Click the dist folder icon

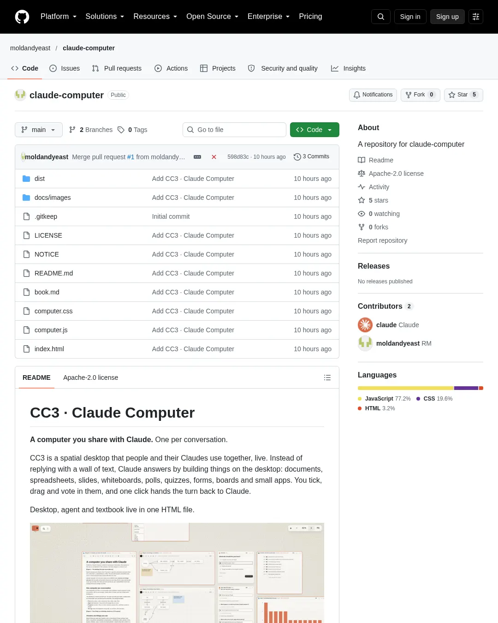[x=26, y=179]
